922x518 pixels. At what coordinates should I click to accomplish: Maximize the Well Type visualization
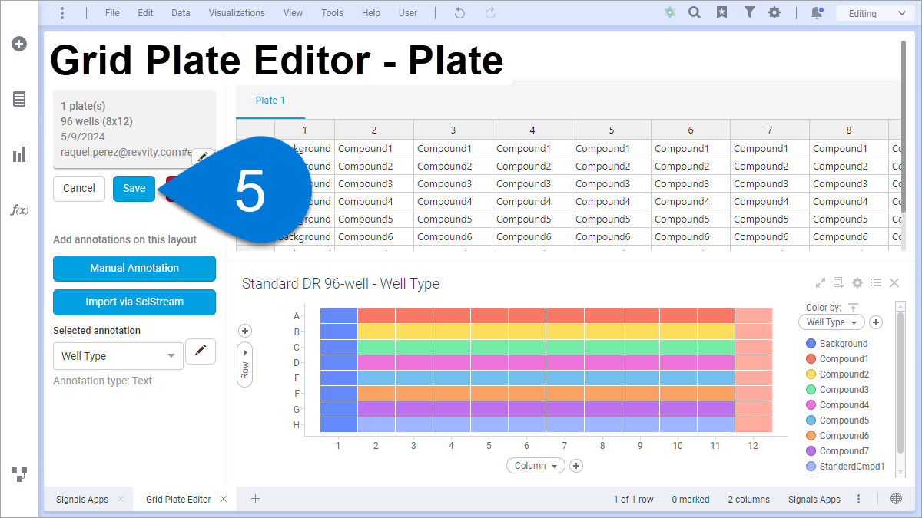[821, 283]
